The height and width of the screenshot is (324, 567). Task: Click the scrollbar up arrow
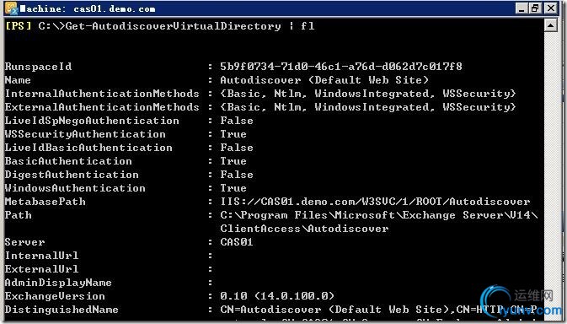pyautogui.click(x=551, y=25)
